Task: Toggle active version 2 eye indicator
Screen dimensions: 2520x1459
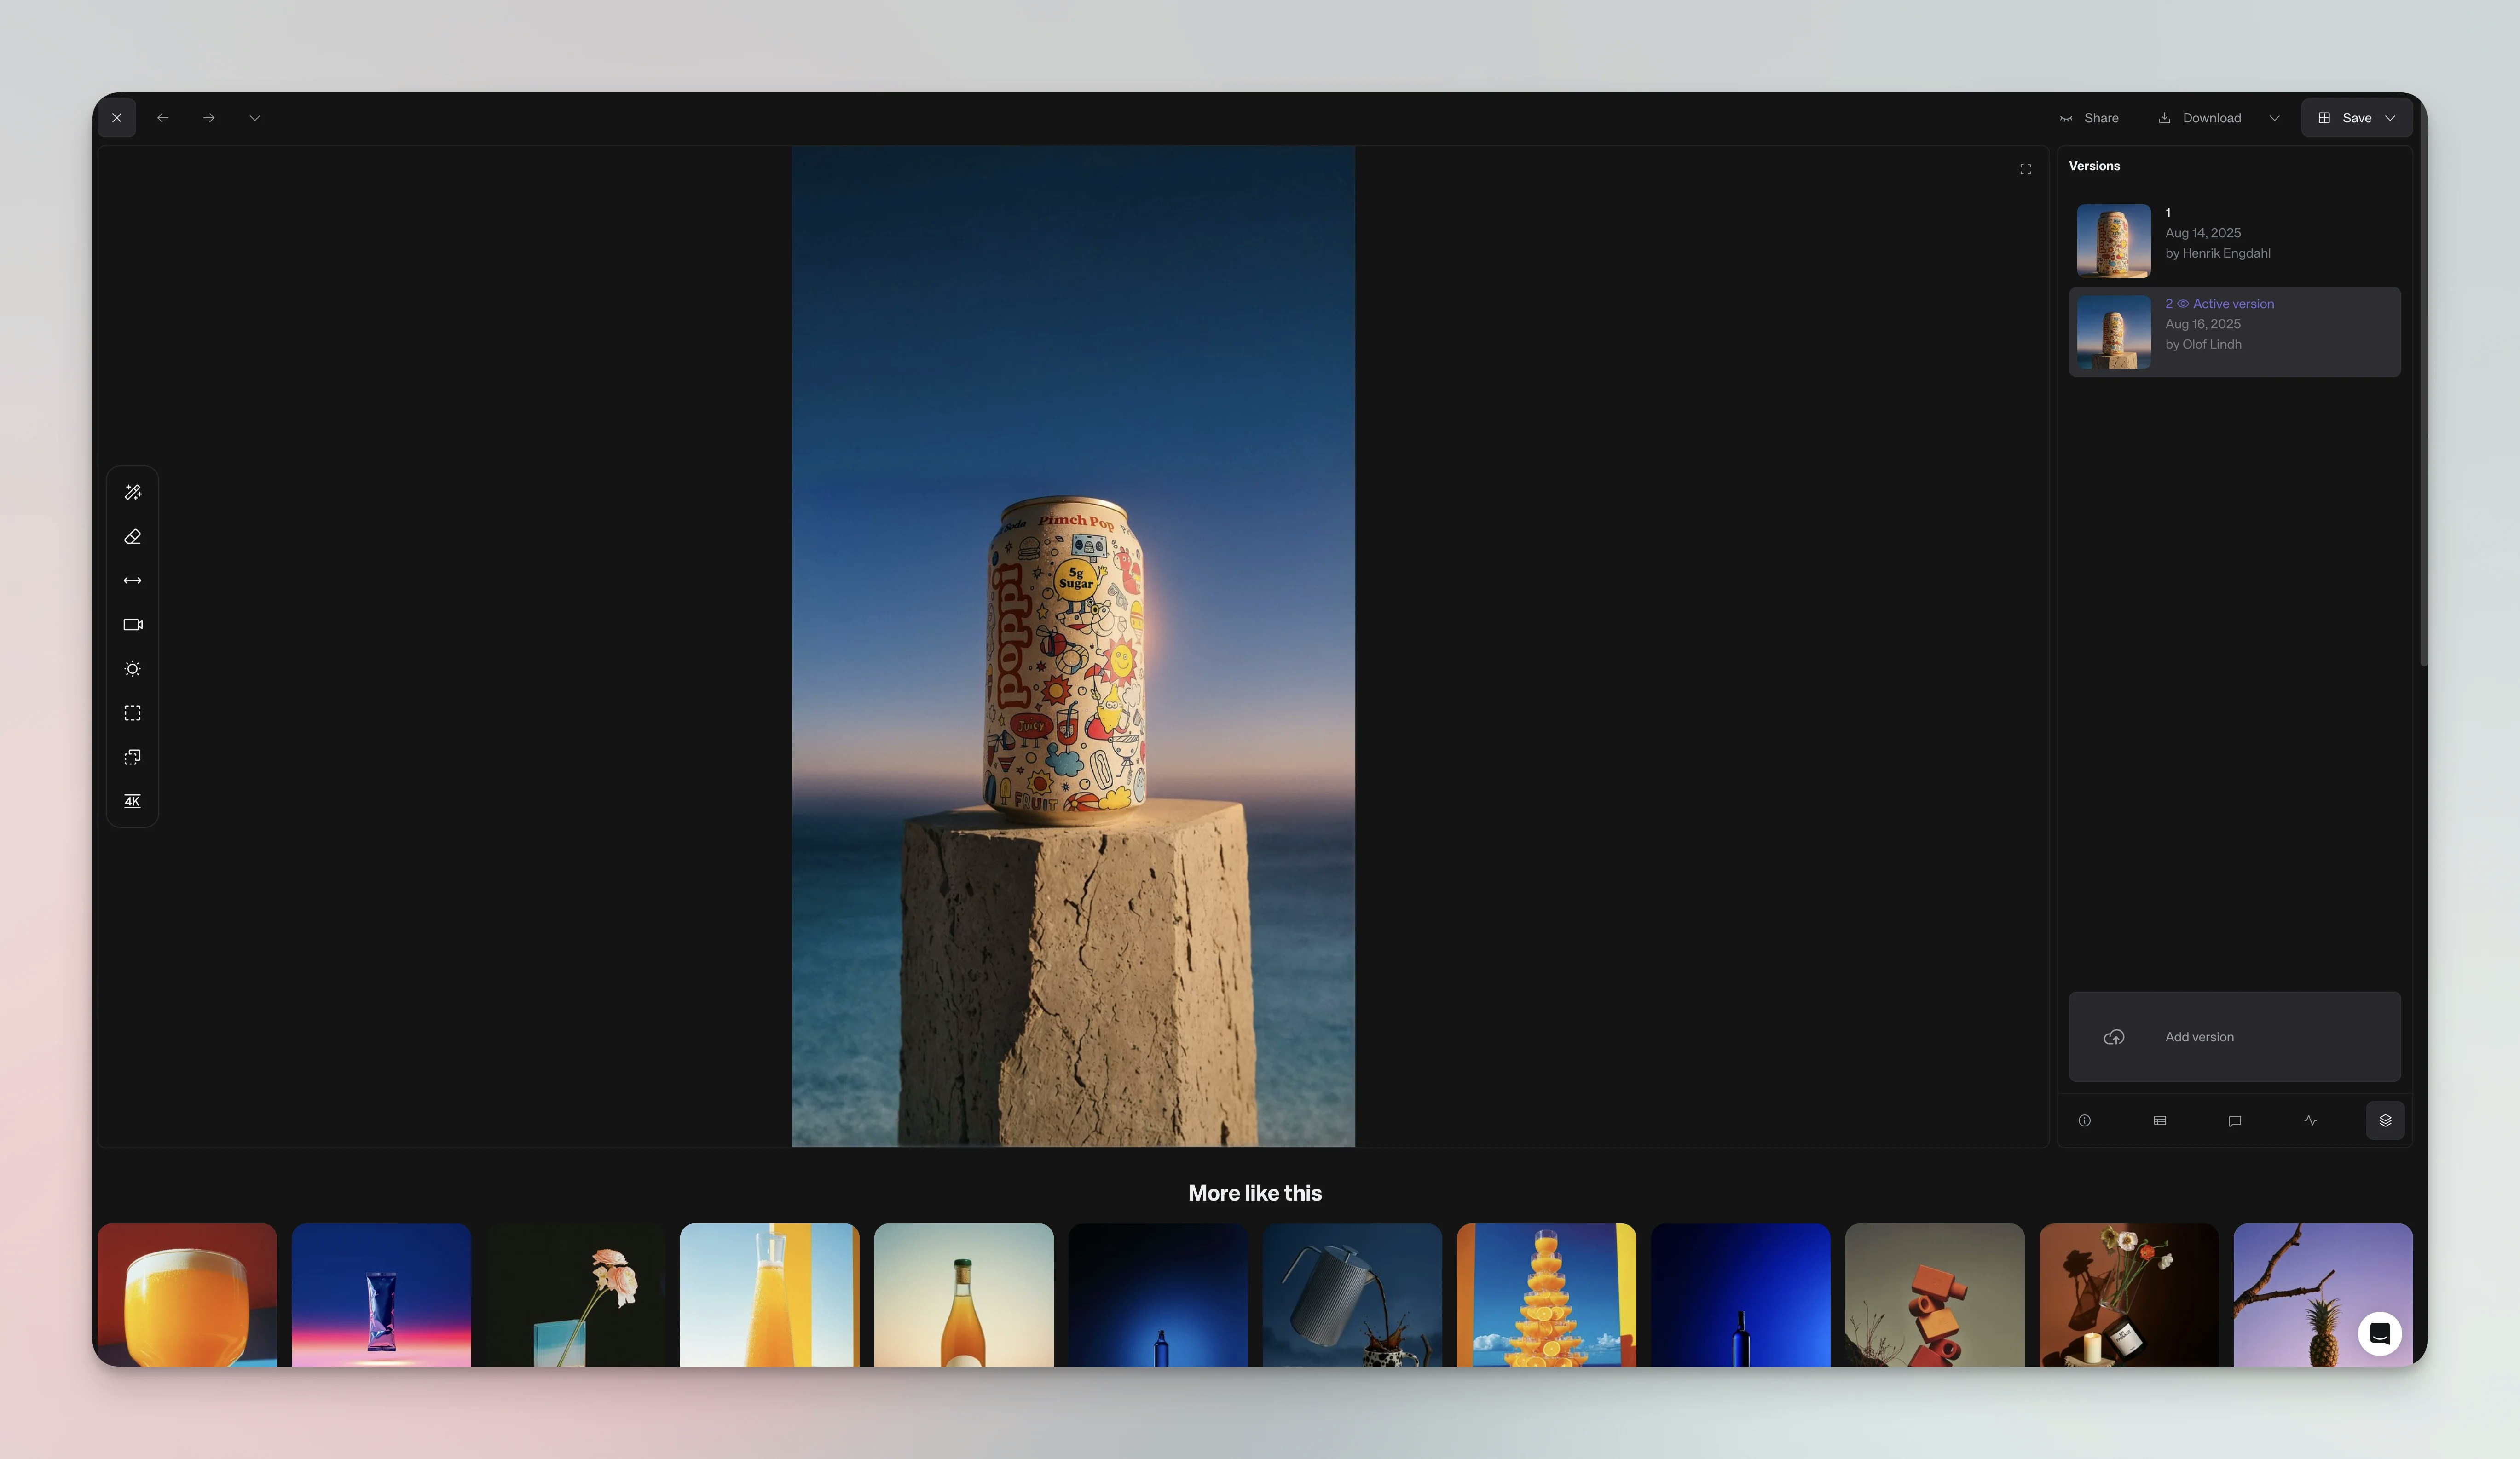Action: pyautogui.click(x=2183, y=304)
